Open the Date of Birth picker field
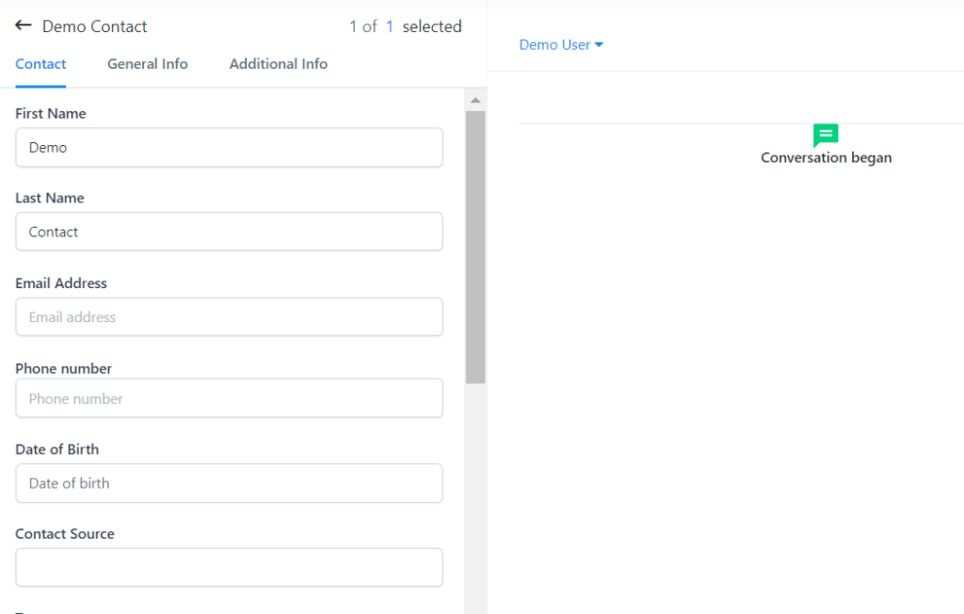964x614 pixels. (229, 483)
